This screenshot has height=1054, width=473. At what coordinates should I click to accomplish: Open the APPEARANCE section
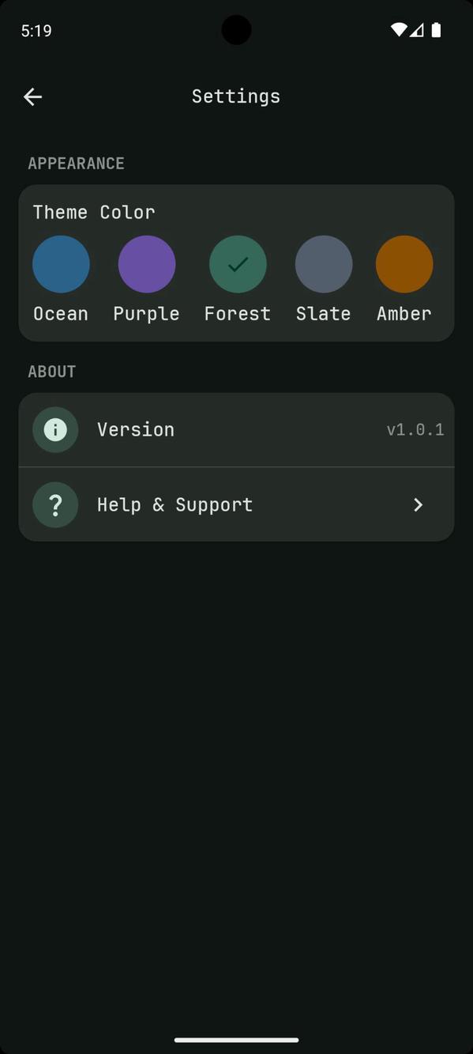point(76,163)
